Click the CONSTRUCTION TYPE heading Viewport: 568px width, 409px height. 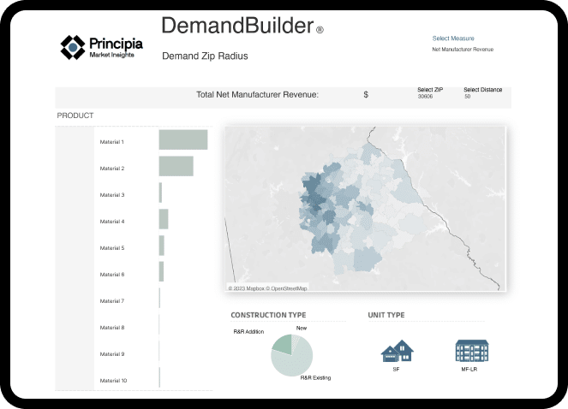pos(268,315)
